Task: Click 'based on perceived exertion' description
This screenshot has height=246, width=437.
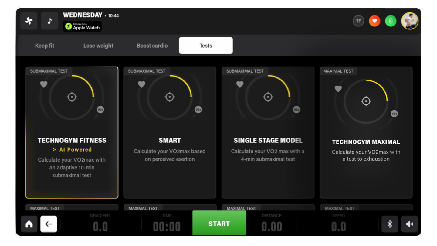Action: (170, 155)
